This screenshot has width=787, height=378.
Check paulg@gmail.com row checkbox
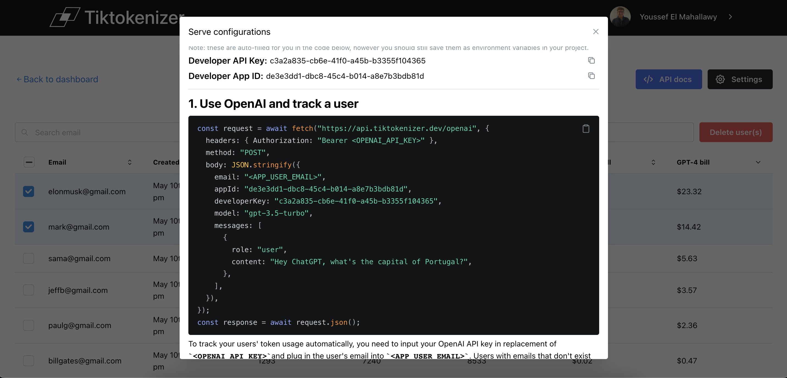point(29,325)
